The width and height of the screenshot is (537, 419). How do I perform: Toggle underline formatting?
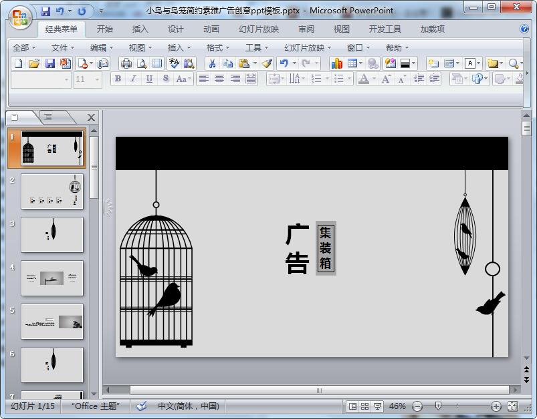coord(149,79)
